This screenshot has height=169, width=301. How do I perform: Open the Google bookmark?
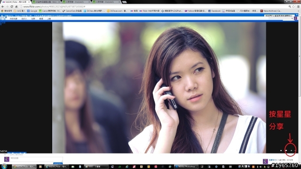32,11
